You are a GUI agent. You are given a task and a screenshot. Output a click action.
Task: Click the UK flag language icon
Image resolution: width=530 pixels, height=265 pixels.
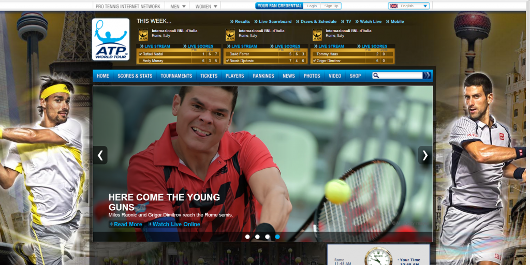click(394, 6)
